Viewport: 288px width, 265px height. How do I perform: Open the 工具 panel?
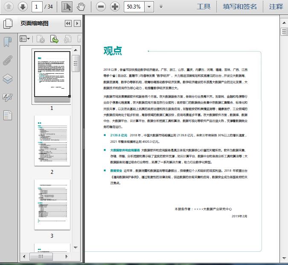pos(204,7)
